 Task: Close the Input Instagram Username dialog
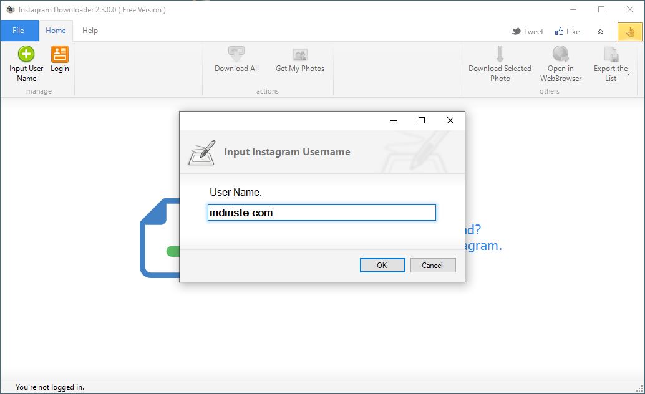coord(450,120)
